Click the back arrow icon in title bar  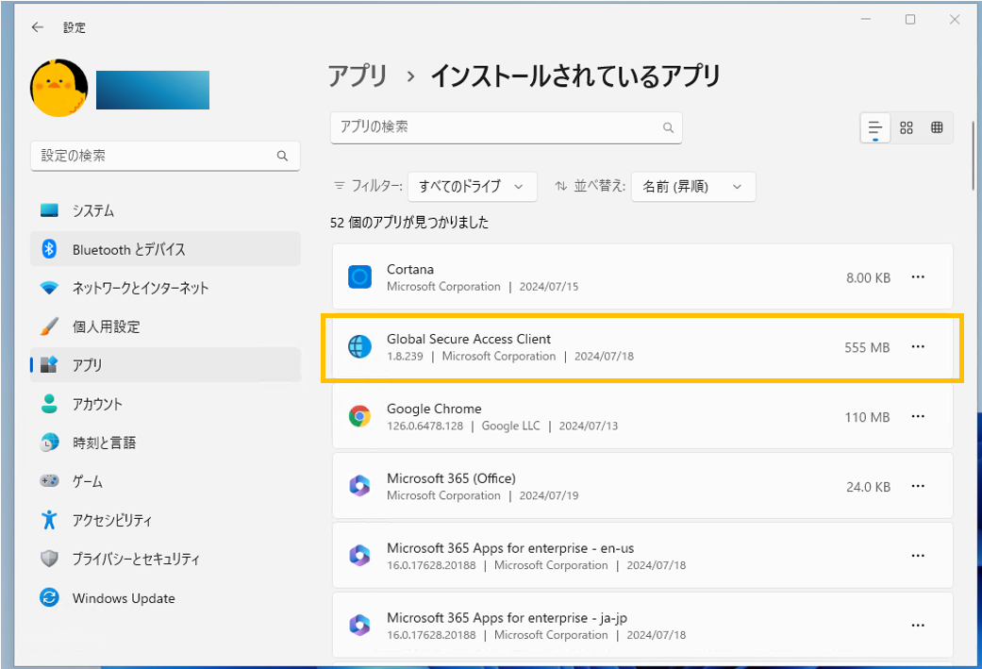(38, 27)
